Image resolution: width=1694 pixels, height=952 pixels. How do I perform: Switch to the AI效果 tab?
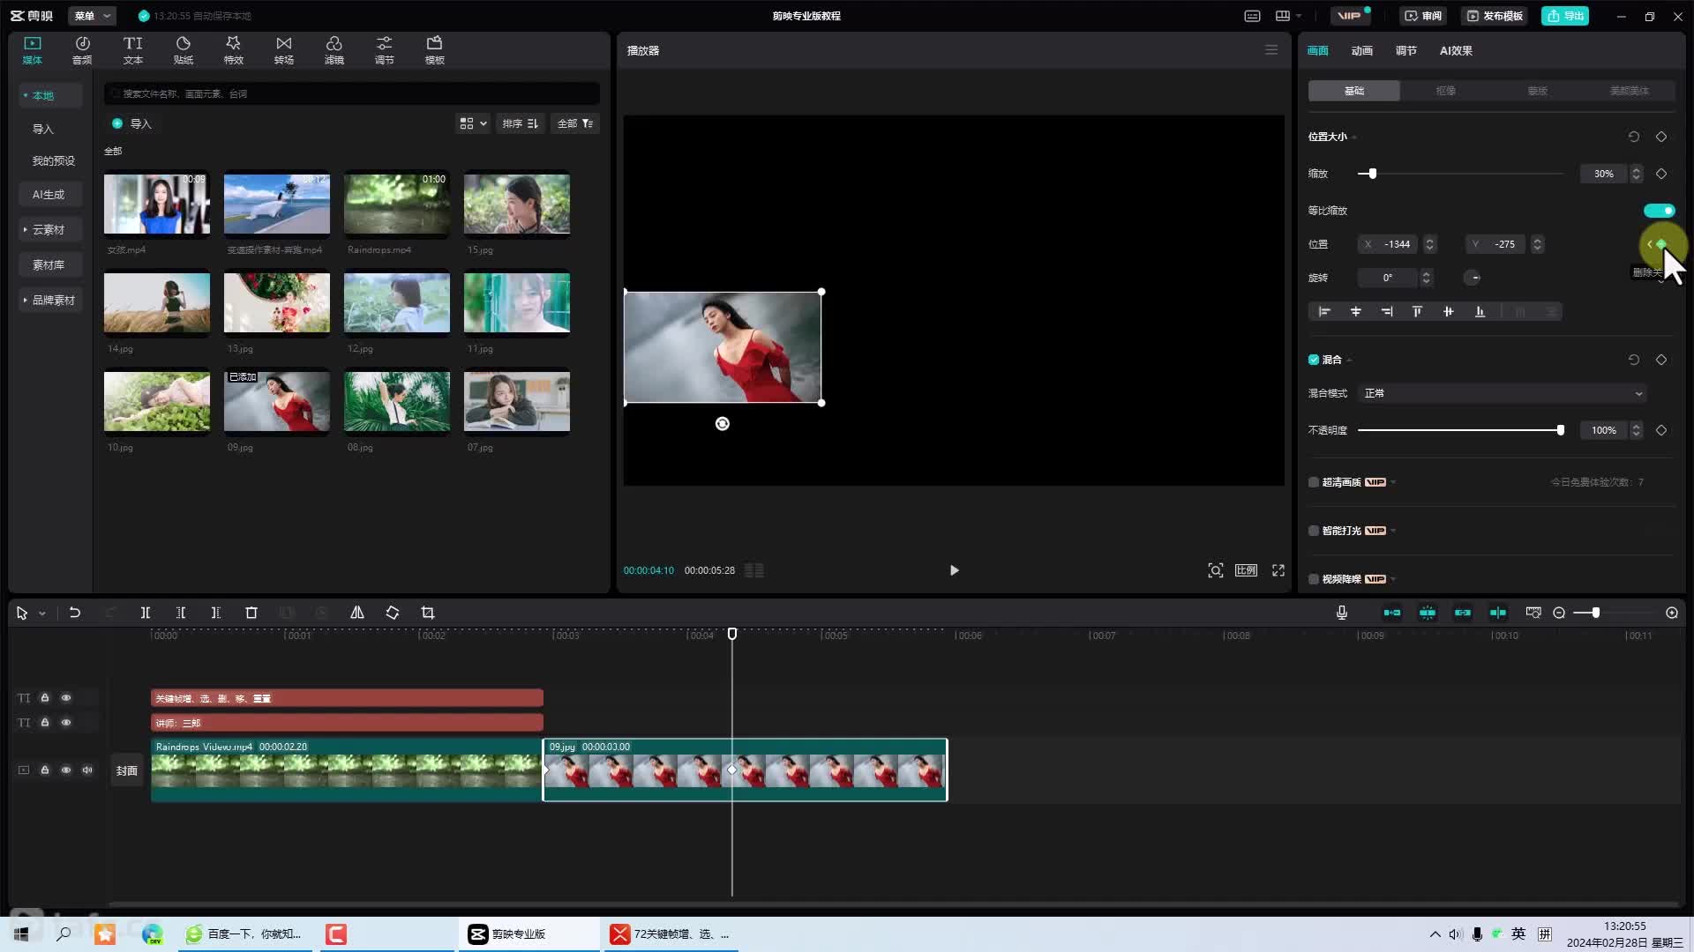[x=1456, y=50]
